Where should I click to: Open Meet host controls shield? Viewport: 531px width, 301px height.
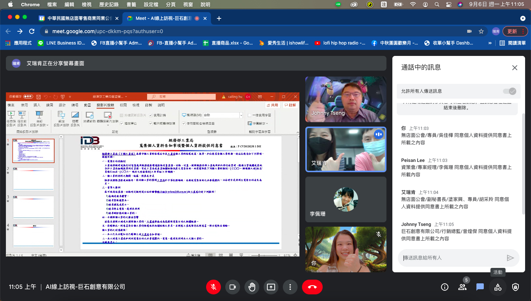click(515, 287)
